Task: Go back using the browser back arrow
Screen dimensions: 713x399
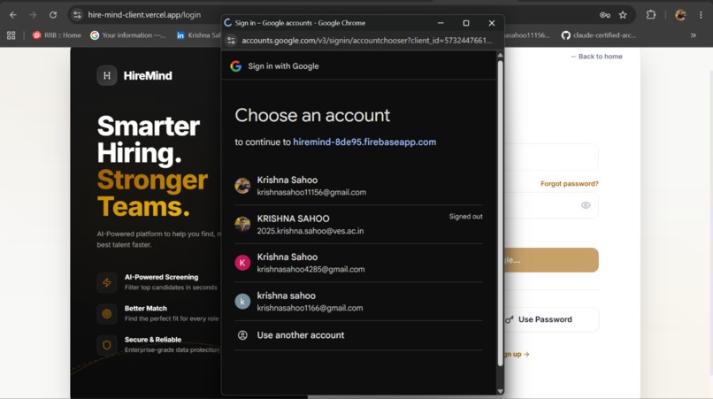Action: [x=12, y=15]
